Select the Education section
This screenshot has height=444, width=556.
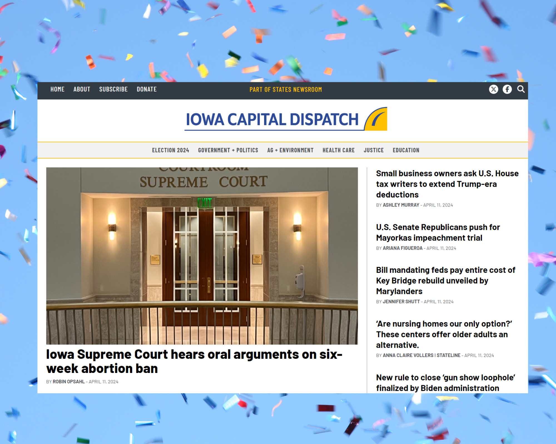pos(406,150)
